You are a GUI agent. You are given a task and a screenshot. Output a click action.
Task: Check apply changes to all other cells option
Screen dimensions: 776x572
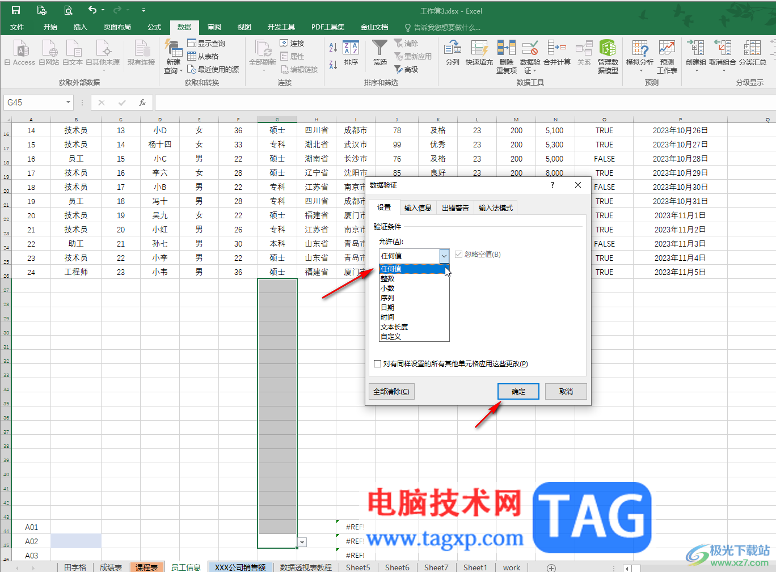[377, 364]
